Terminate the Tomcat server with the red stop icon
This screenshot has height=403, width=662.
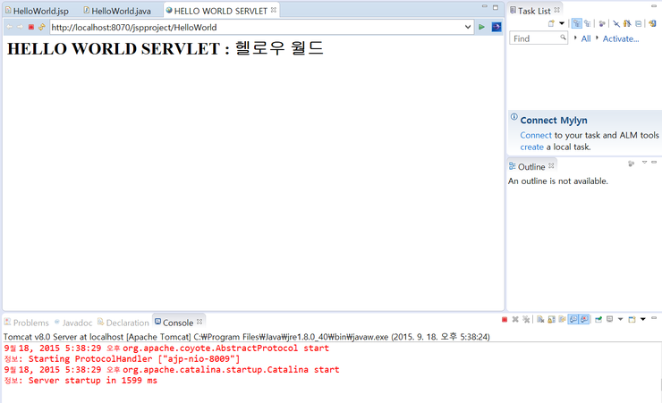point(505,319)
